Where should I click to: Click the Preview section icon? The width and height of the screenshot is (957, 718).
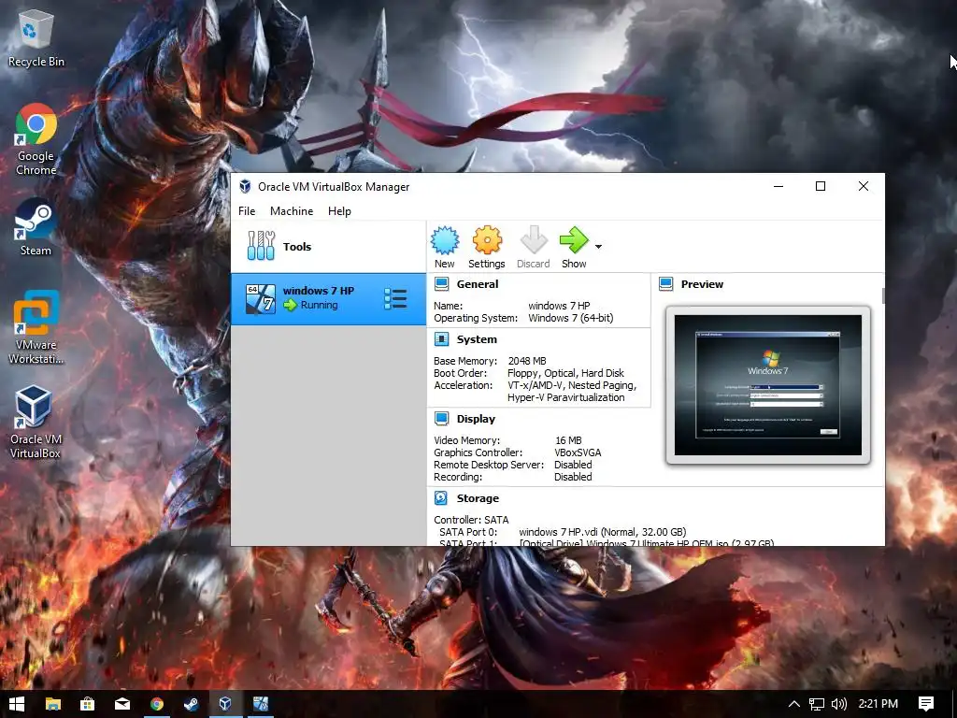pyautogui.click(x=665, y=284)
